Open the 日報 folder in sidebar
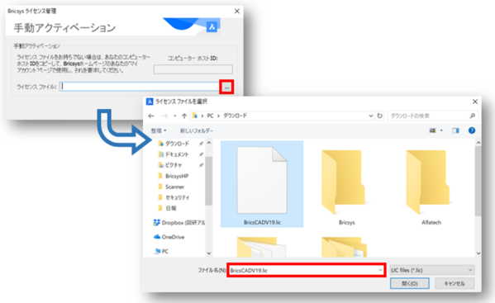Viewport: 495px width, 303px height. 170,208
